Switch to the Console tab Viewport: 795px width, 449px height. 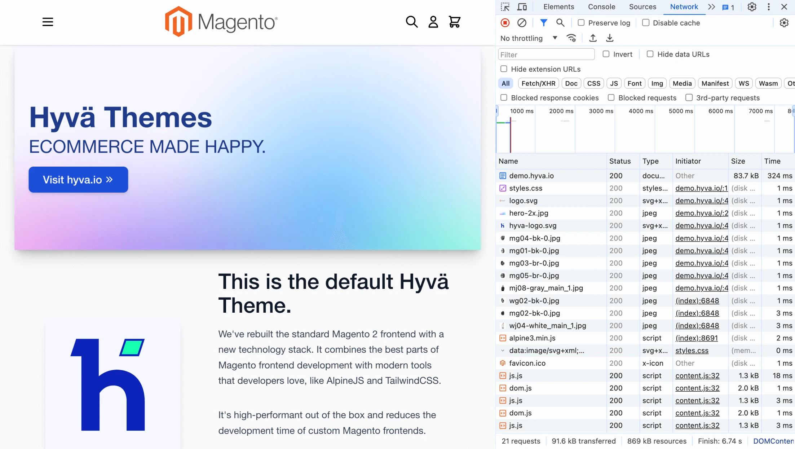point(601,7)
